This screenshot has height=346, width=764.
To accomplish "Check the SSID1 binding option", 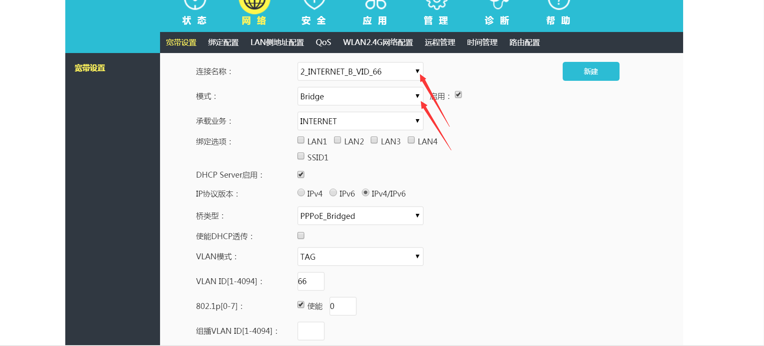I will (301, 156).
